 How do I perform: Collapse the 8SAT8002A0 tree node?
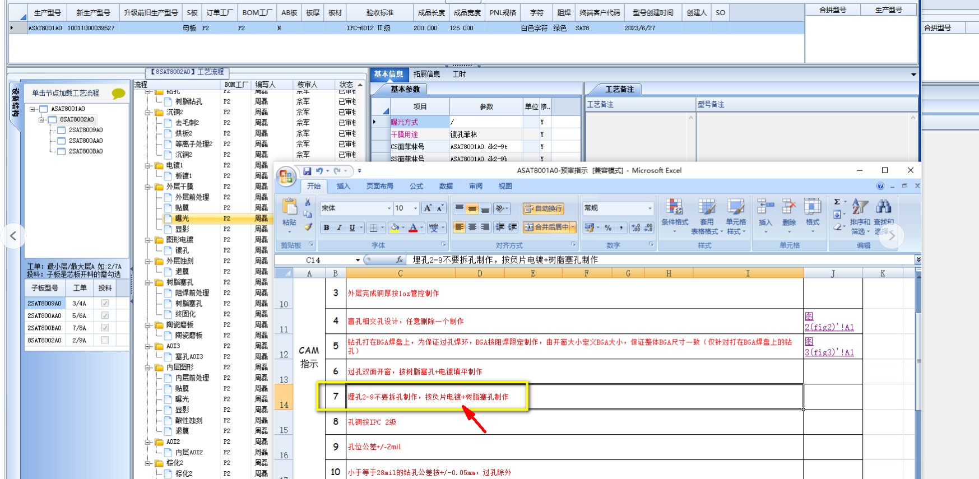click(42, 119)
